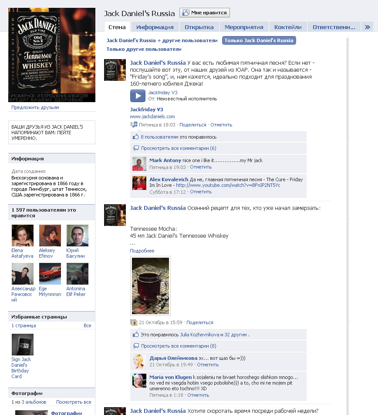Open Mark Antony's profile name link

(x=165, y=160)
